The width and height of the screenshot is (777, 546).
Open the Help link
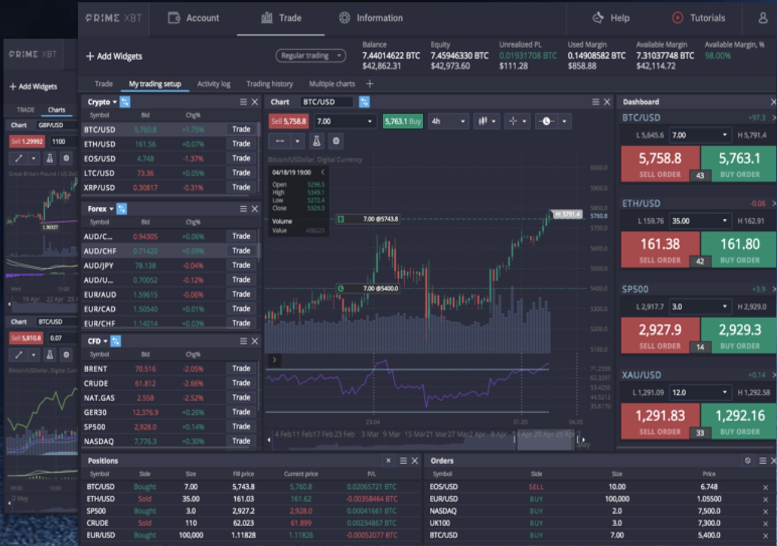pyautogui.click(x=611, y=18)
